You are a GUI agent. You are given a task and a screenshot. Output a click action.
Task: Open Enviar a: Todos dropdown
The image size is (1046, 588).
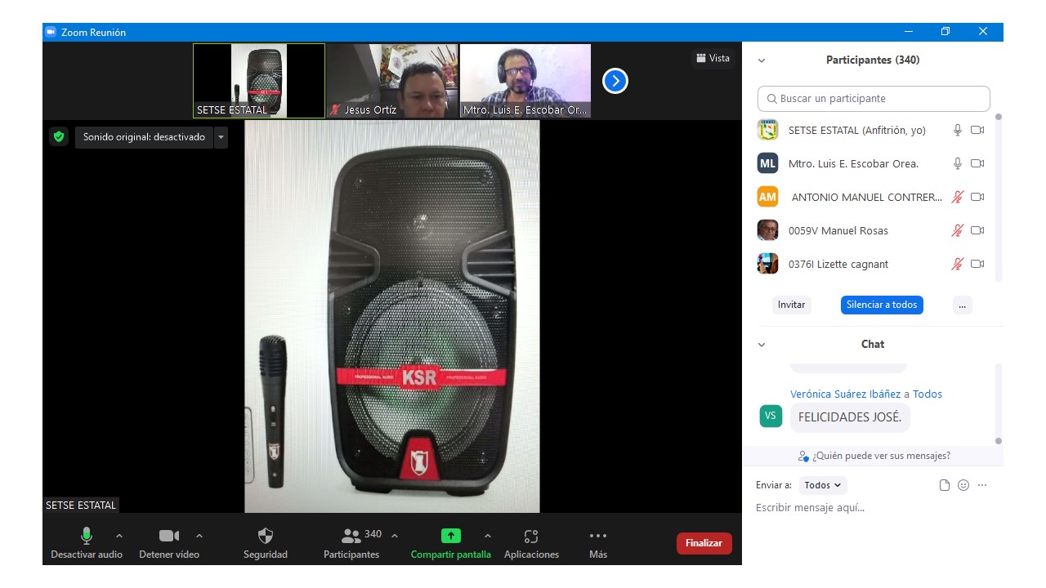(823, 485)
